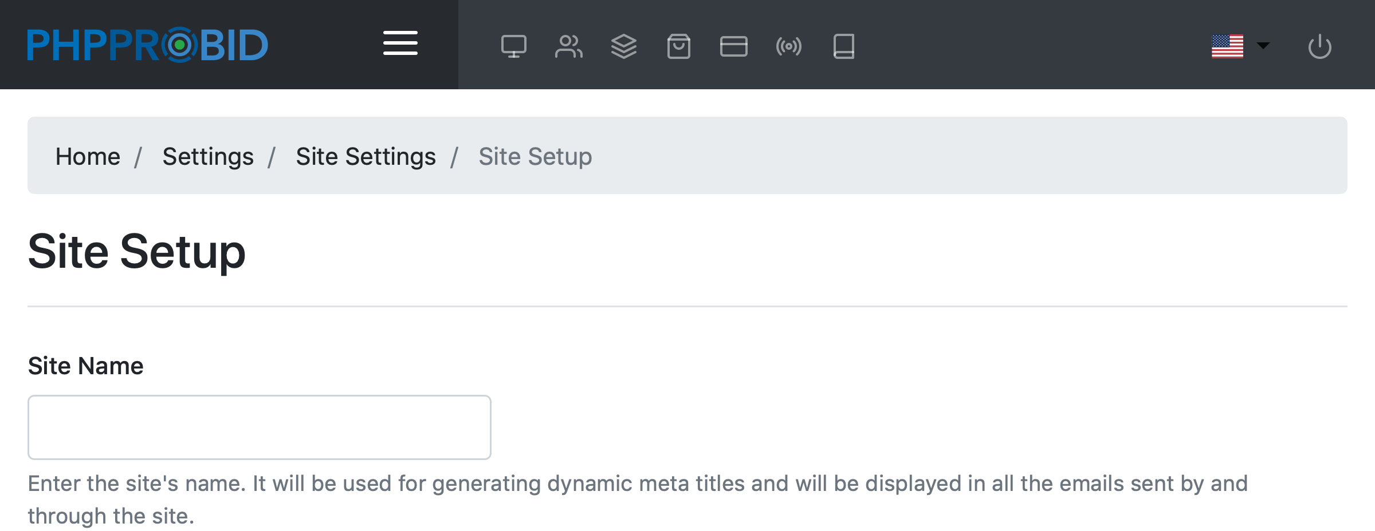Open the book icon in the navbar
Image resolution: width=1375 pixels, height=531 pixels.
(843, 46)
